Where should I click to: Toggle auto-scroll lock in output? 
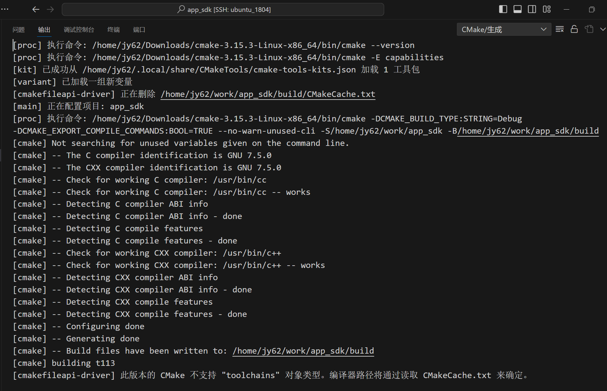pyautogui.click(x=574, y=29)
